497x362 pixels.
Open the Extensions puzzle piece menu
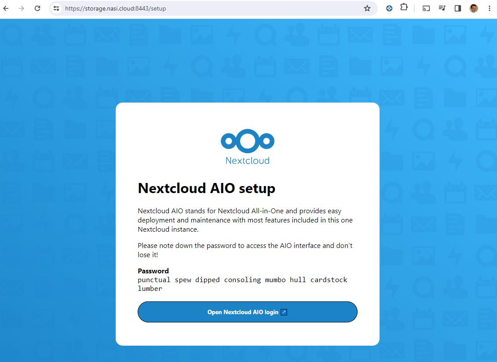404,7
